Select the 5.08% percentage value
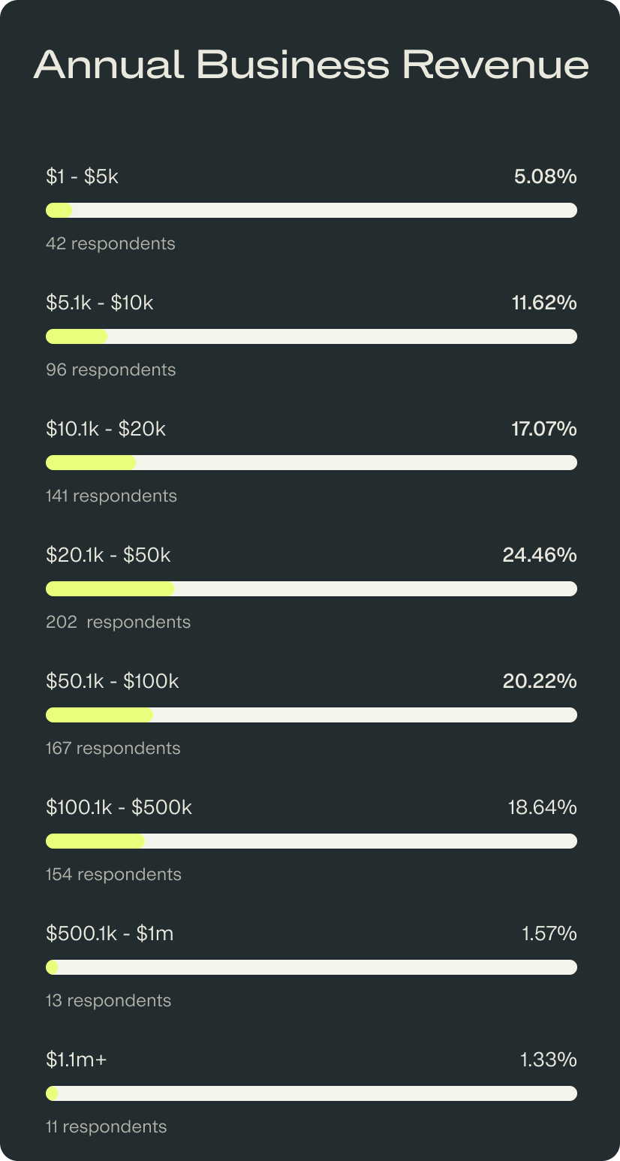 point(545,177)
